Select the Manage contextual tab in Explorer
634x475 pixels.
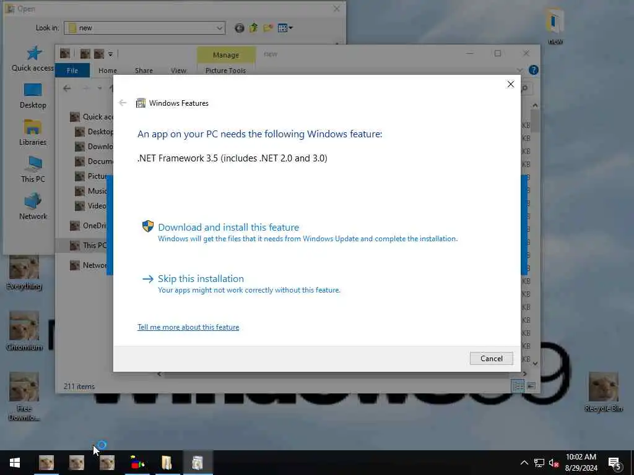click(x=225, y=55)
